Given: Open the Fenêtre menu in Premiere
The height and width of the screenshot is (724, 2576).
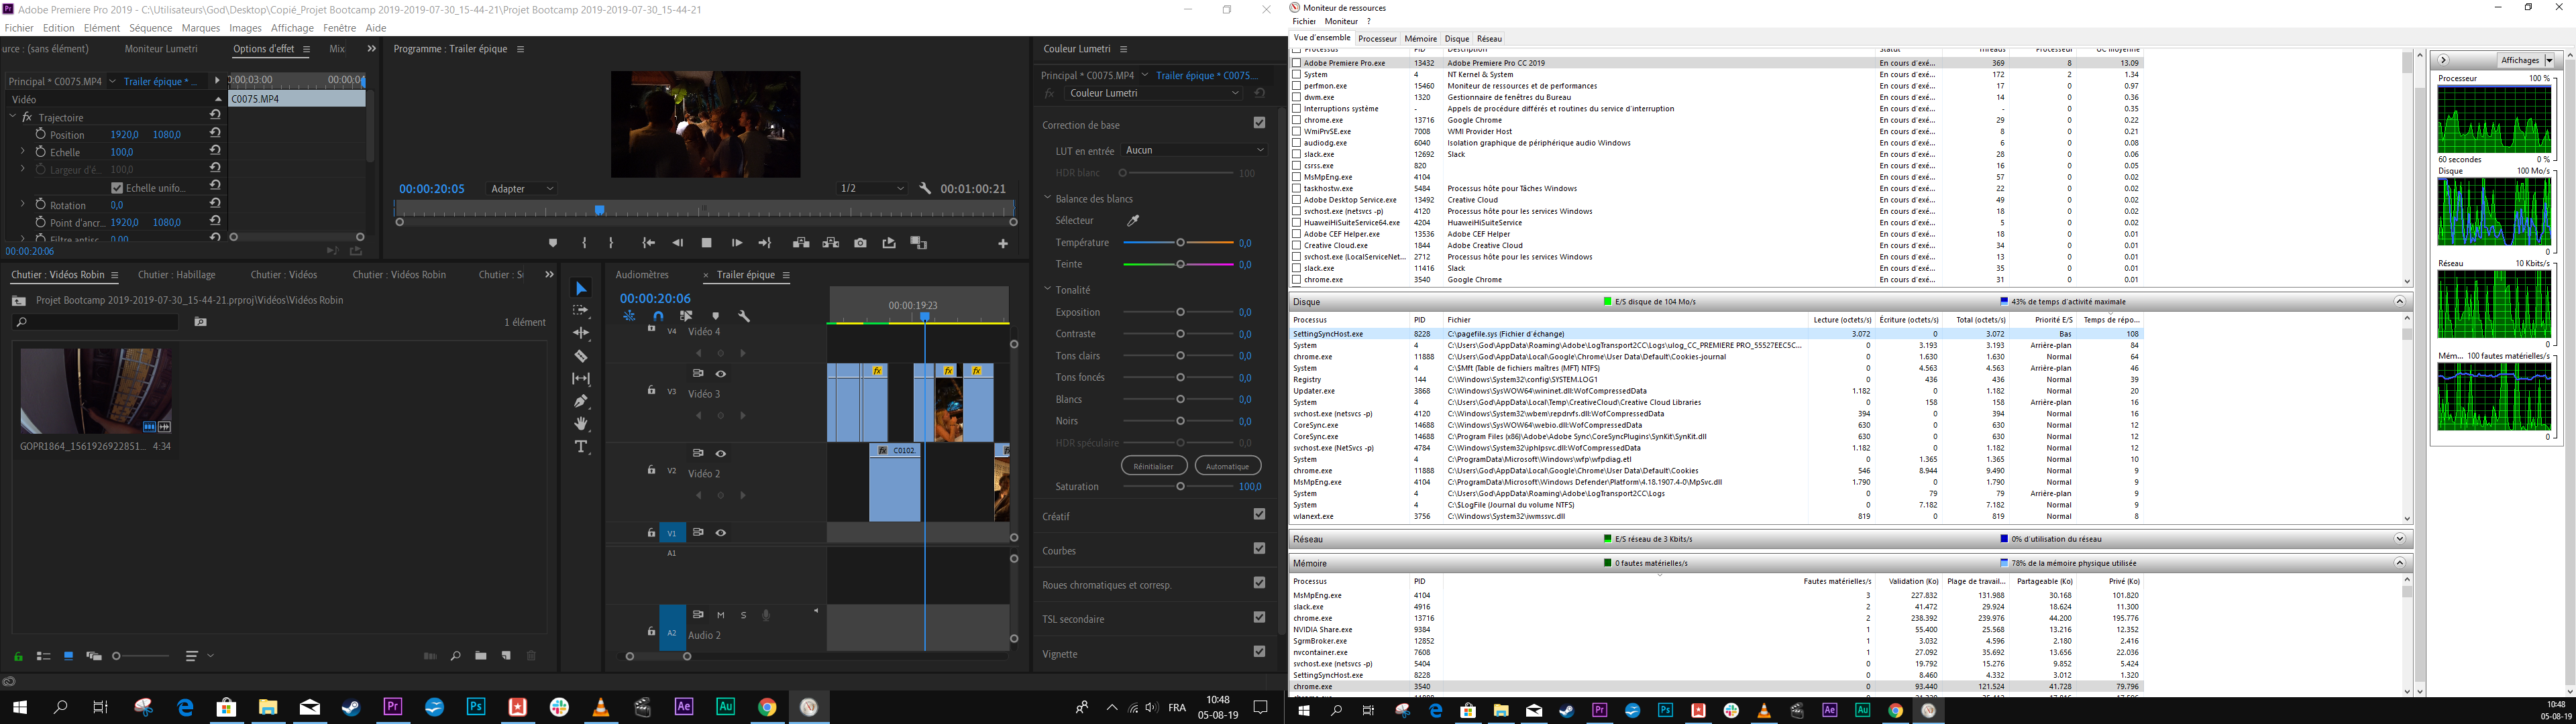Looking at the screenshot, I should [339, 28].
